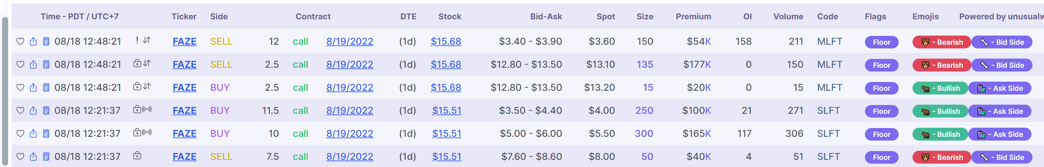Image resolution: width=1044 pixels, height=167 pixels.
Task: Open calculator icon for the SELL 7.5 call row
Action: [x=46, y=156]
